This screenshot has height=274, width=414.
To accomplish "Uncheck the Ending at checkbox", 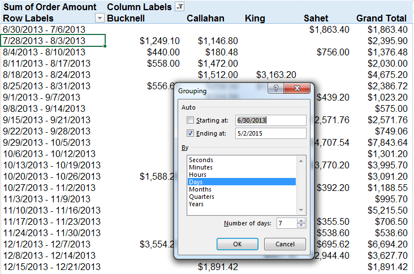I will pos(190,133).
